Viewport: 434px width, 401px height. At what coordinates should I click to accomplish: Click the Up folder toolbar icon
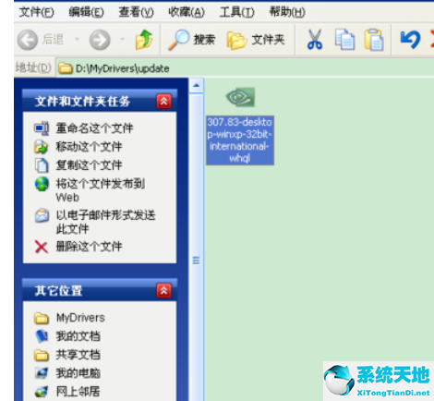click(x=144, y=40)
